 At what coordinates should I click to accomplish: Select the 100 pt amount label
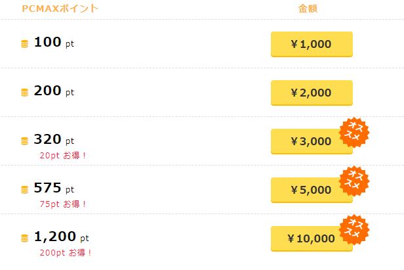click(x=54, y=43)
